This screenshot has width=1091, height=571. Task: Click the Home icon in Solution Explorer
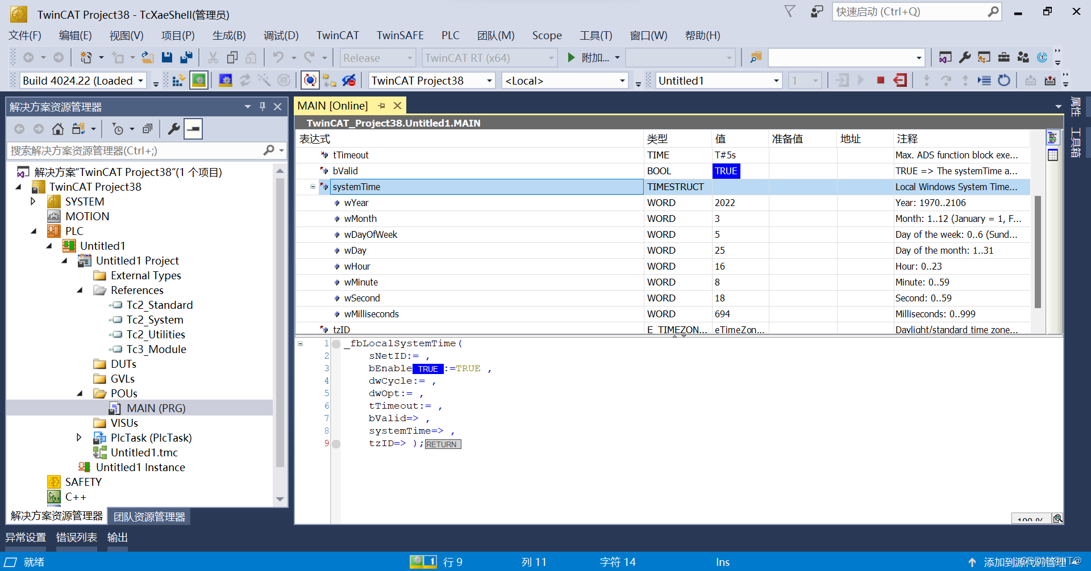coord(57,129)
